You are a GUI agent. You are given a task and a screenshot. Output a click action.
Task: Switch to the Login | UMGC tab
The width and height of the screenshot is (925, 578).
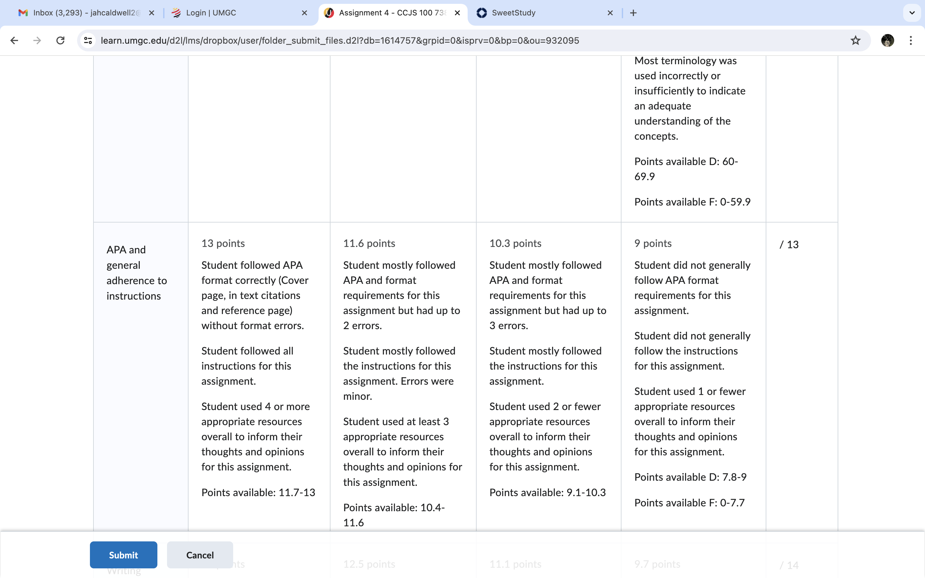pyautogui.click(x=239, y=13)
